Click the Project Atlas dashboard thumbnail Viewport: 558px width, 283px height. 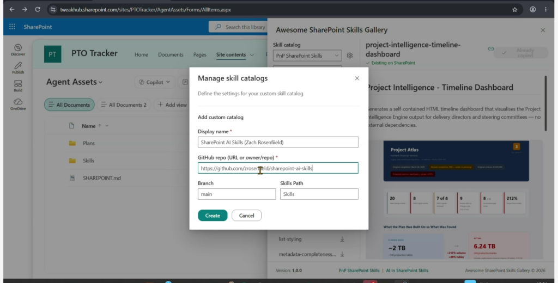(x=456, y=161)
